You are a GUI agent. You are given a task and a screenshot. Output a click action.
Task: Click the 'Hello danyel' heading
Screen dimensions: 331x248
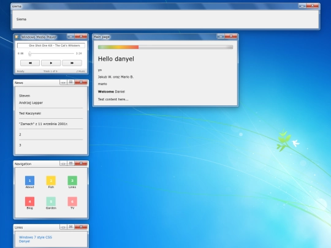pyautogui.click(x=116, y=59)
